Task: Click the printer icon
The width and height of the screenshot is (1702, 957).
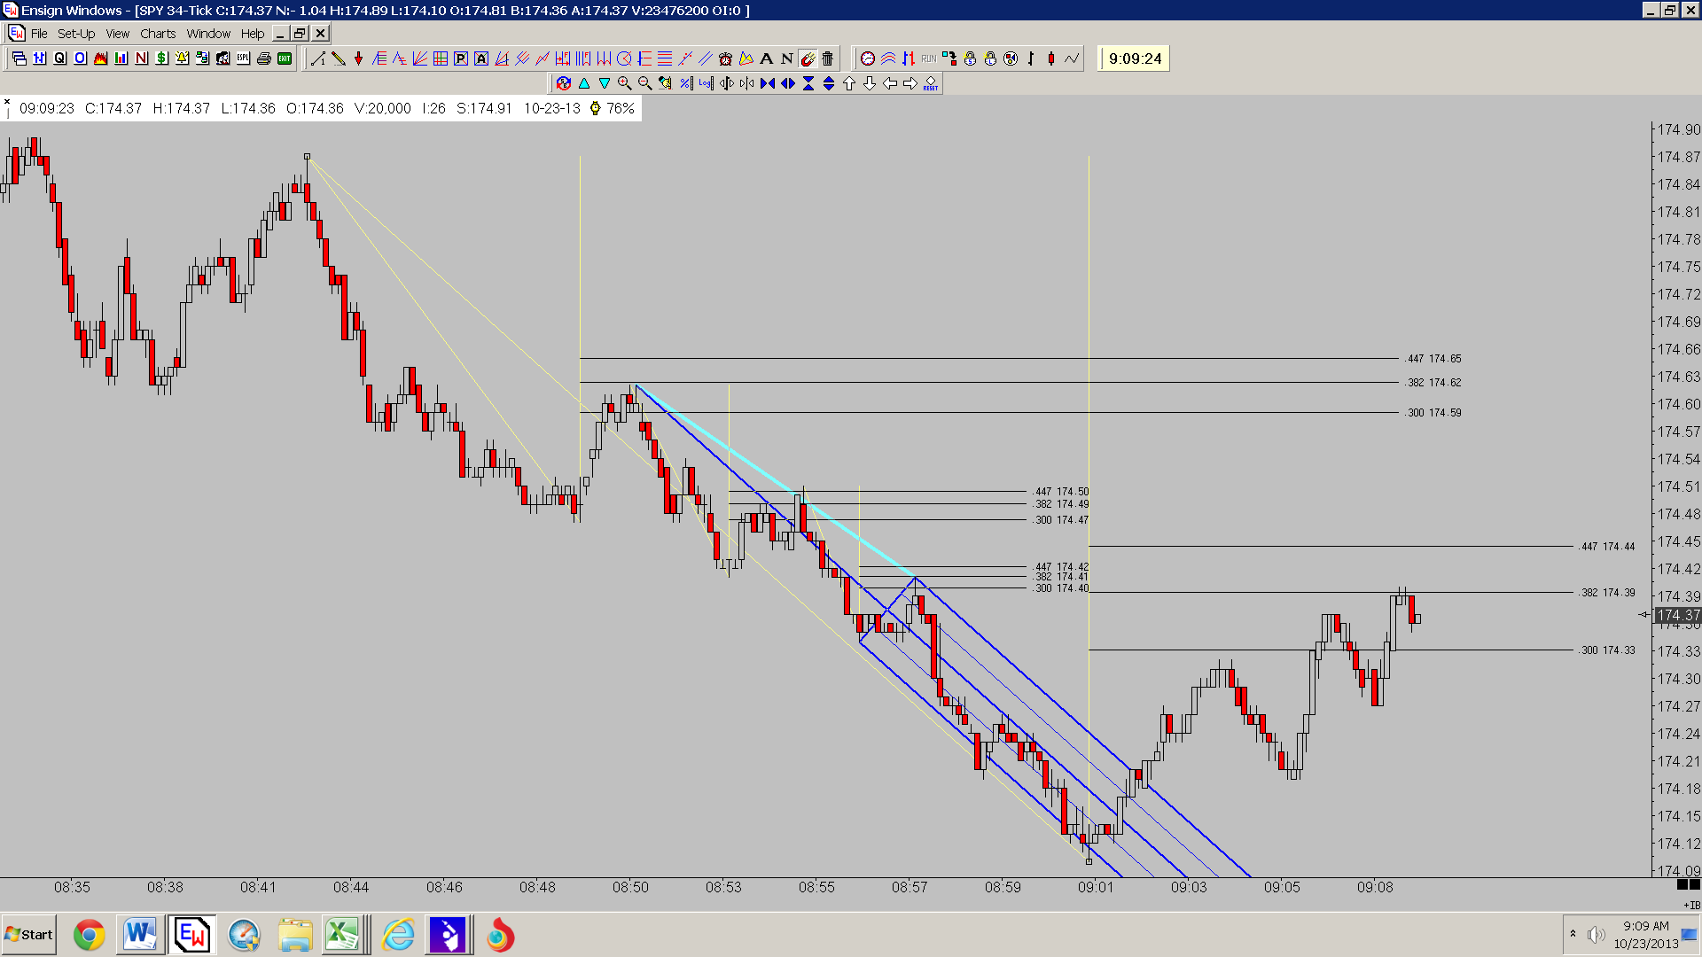Action: [x=264, y=58]
